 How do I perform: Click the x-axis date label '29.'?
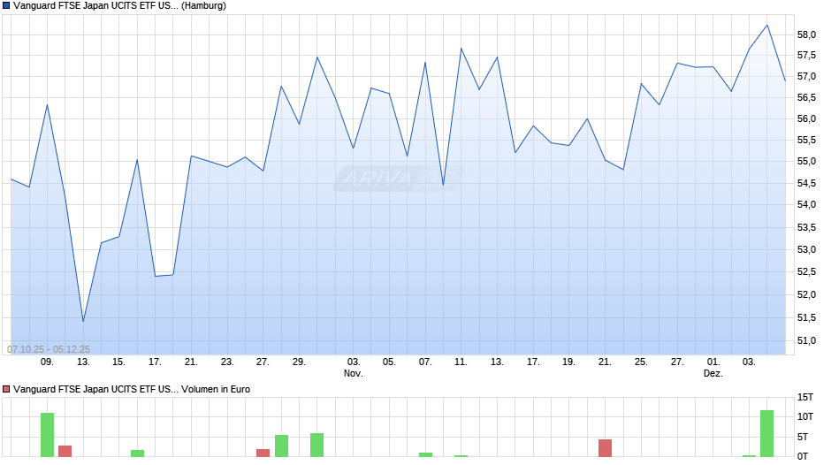coord(299,362)
